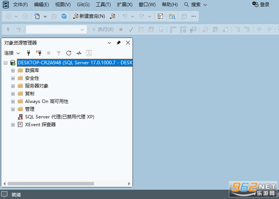Click the change connection icon in SQL toolbar
This screenshot has height=199, width=279.
coord(18,29)
